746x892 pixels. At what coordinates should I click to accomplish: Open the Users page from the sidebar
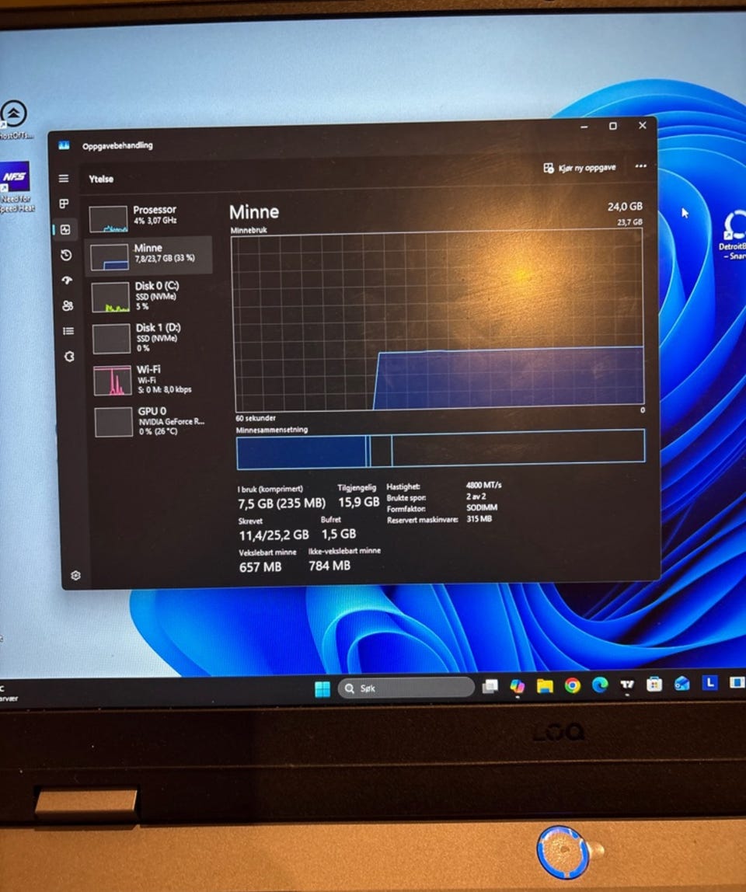pos(68,305)
